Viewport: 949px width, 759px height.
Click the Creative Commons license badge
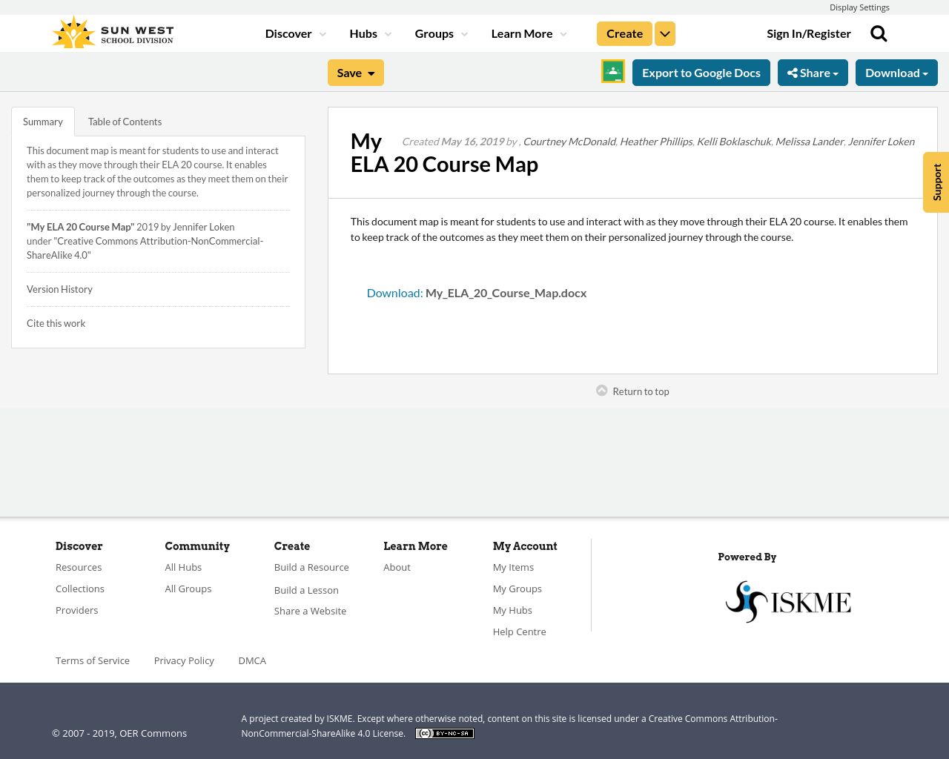[x=444, y=732]
